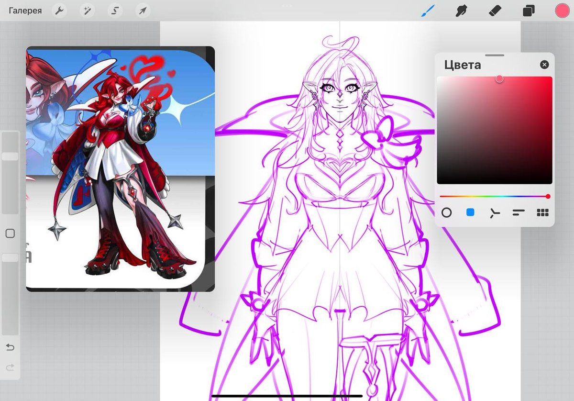
Task: Switch to Palettes color tab
Action: (542, 212)
